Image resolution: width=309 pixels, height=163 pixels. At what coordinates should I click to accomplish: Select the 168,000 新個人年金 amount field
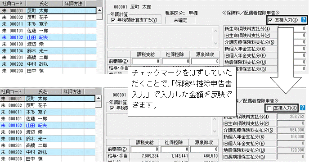coord(291,136)
